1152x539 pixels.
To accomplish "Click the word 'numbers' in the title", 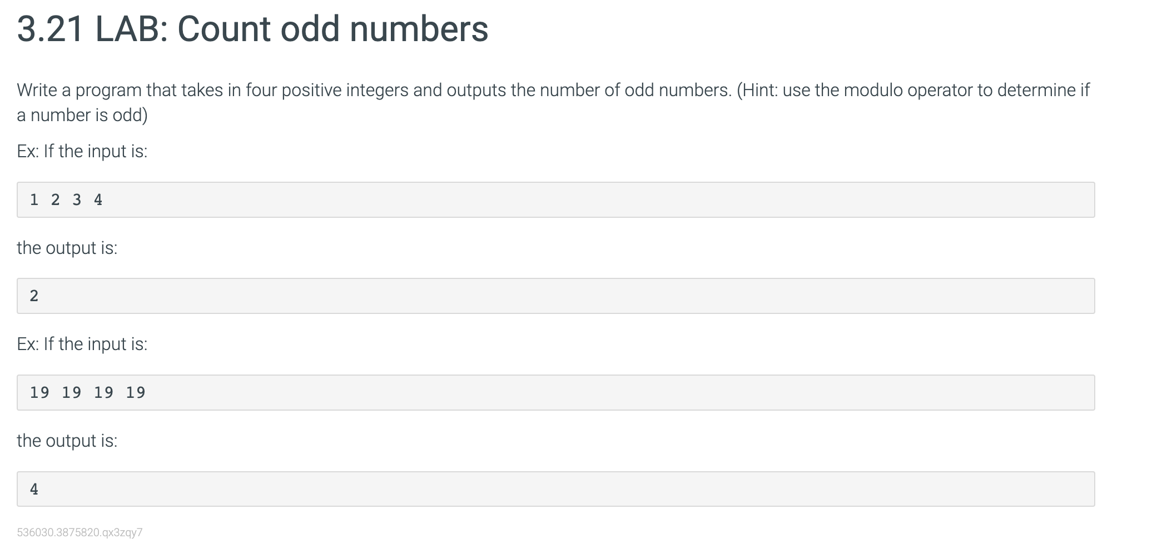I will 419,29.
